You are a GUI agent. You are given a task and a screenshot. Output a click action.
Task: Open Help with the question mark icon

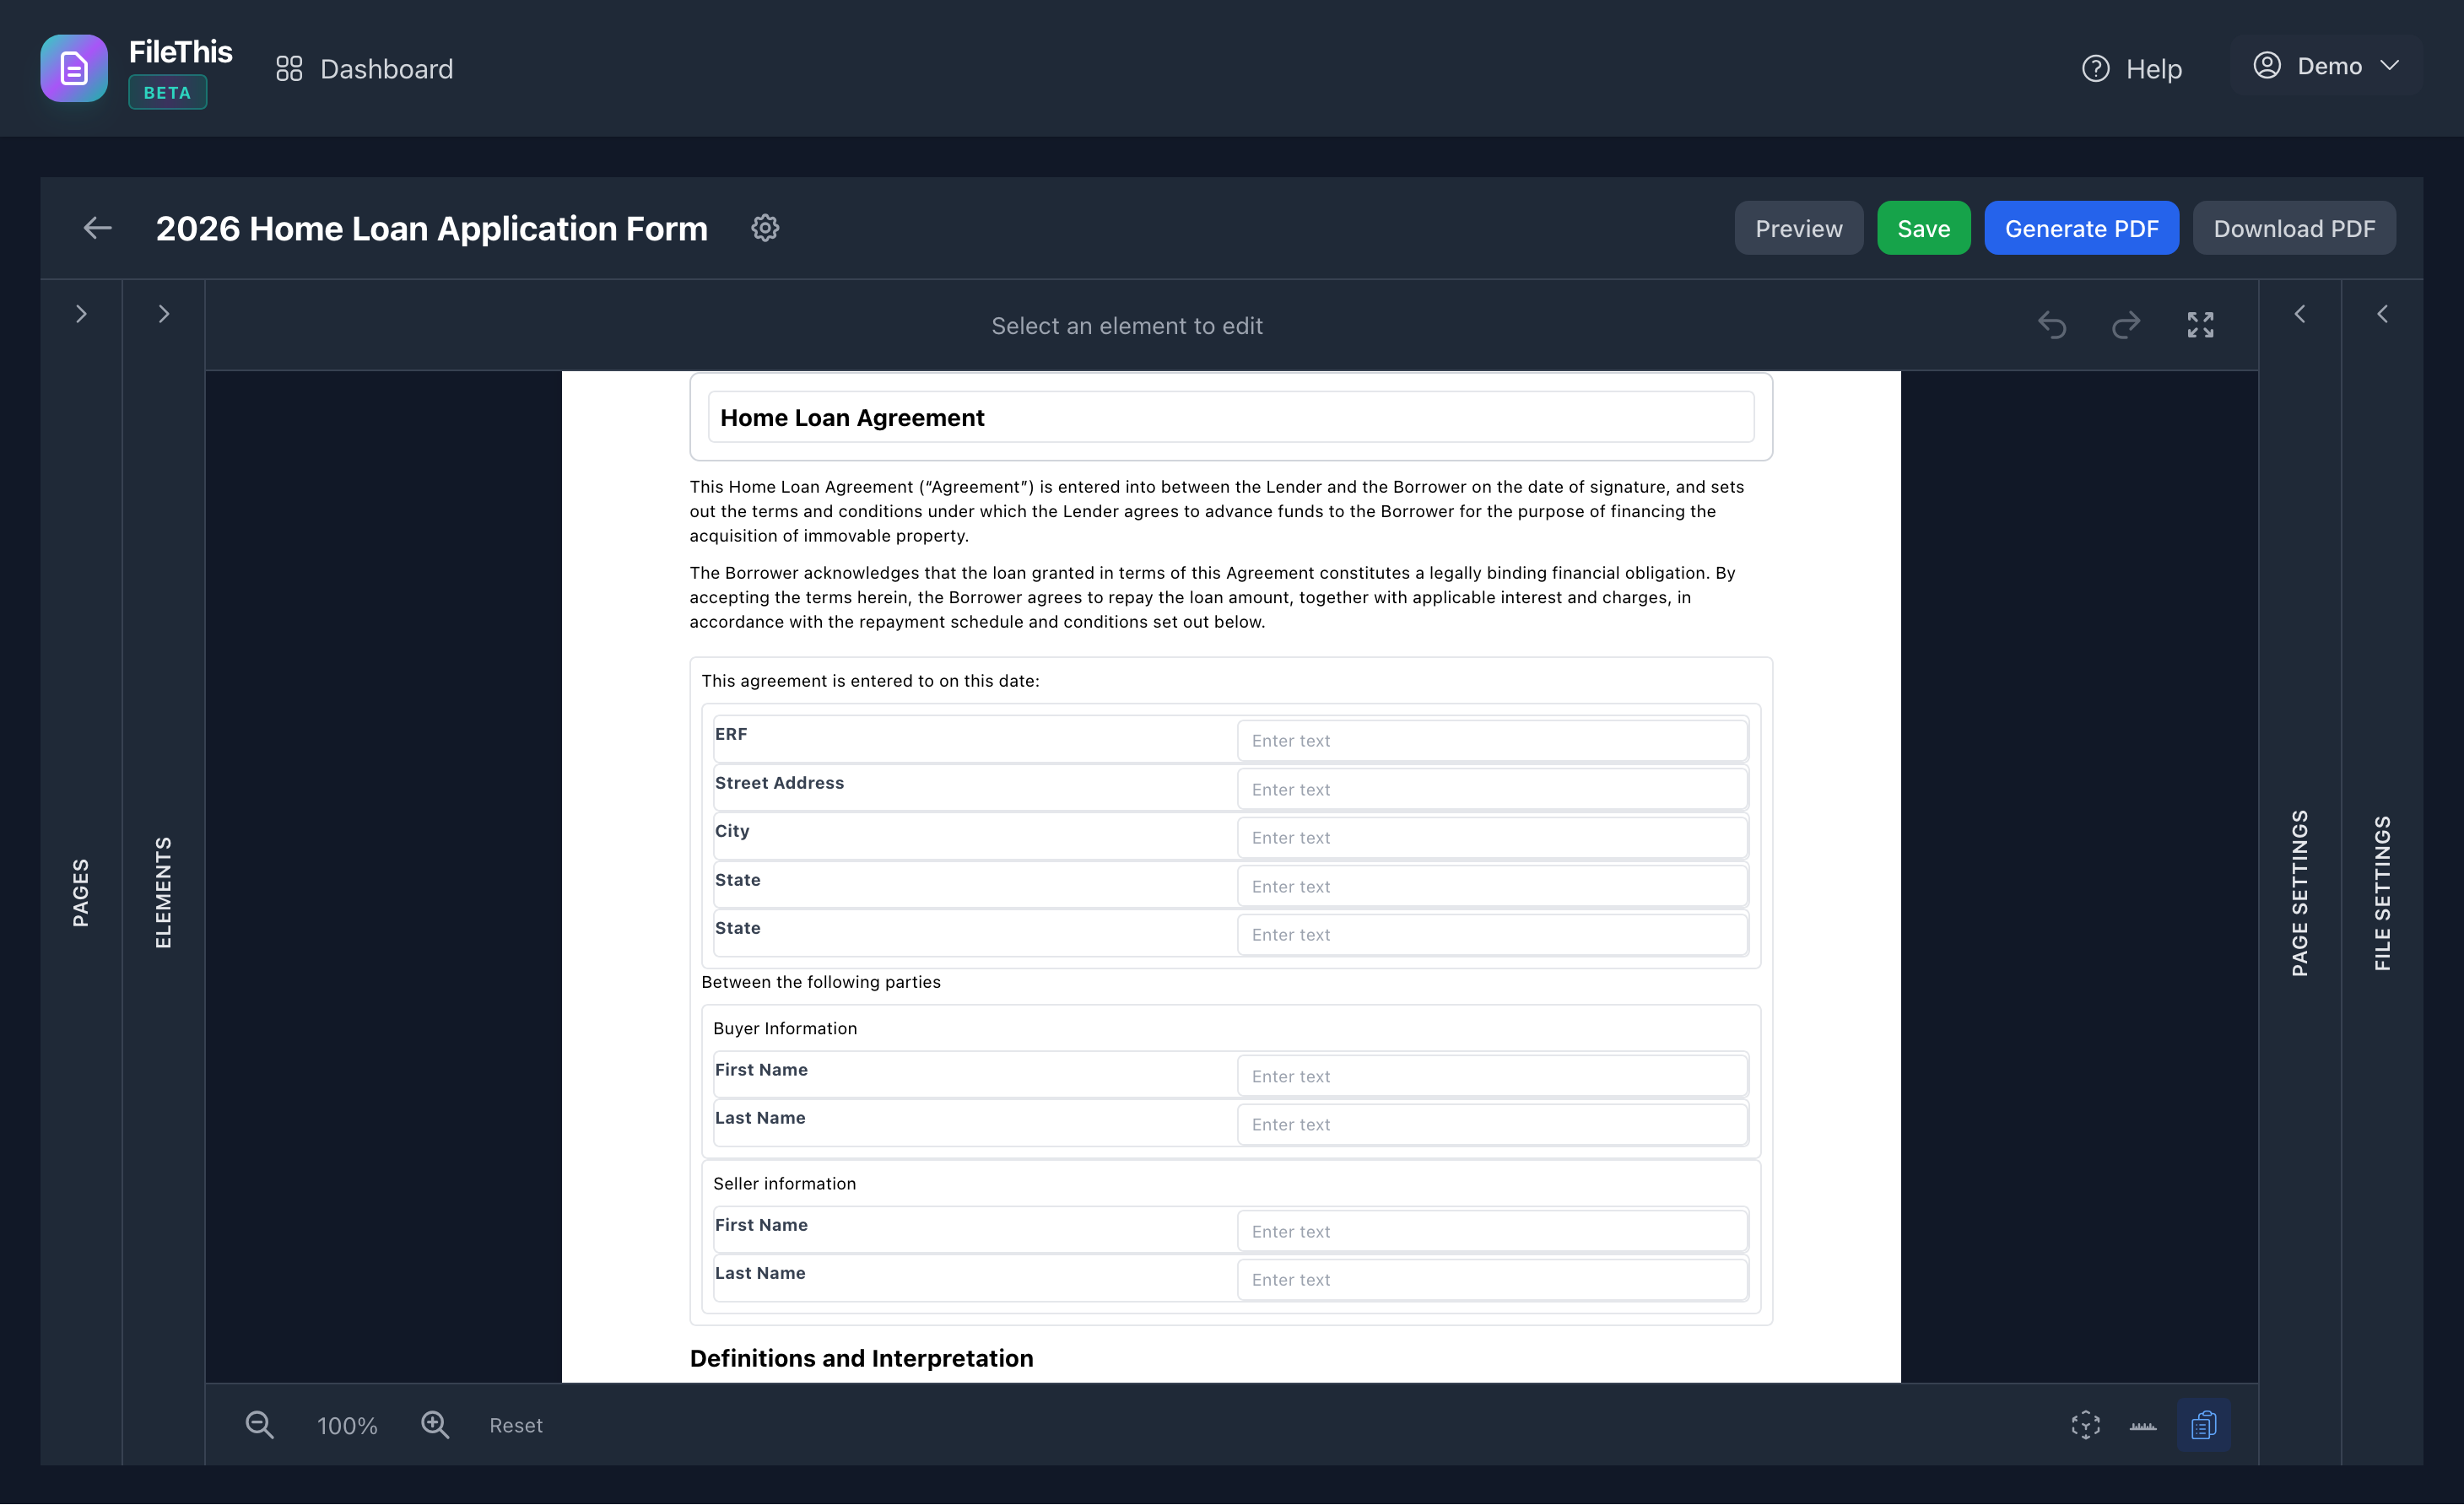coord(2096,68)
